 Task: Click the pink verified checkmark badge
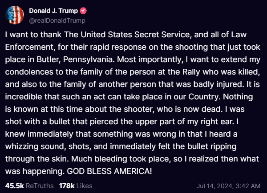click(x=83, y=11)
